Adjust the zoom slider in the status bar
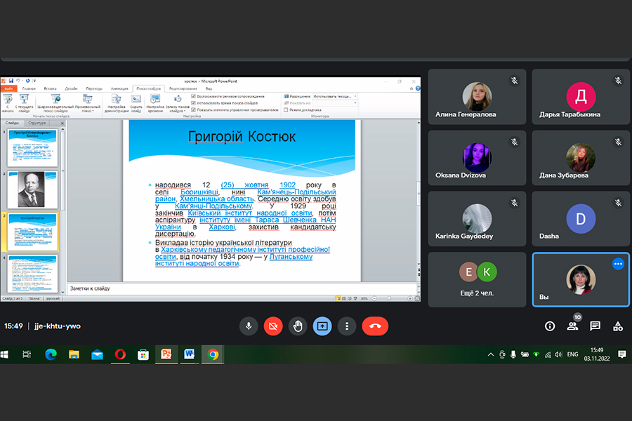 (x=389, y=298)
